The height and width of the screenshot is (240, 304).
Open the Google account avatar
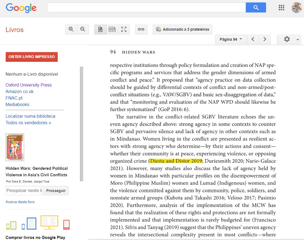pyautogui.click(x=297, y=8)
